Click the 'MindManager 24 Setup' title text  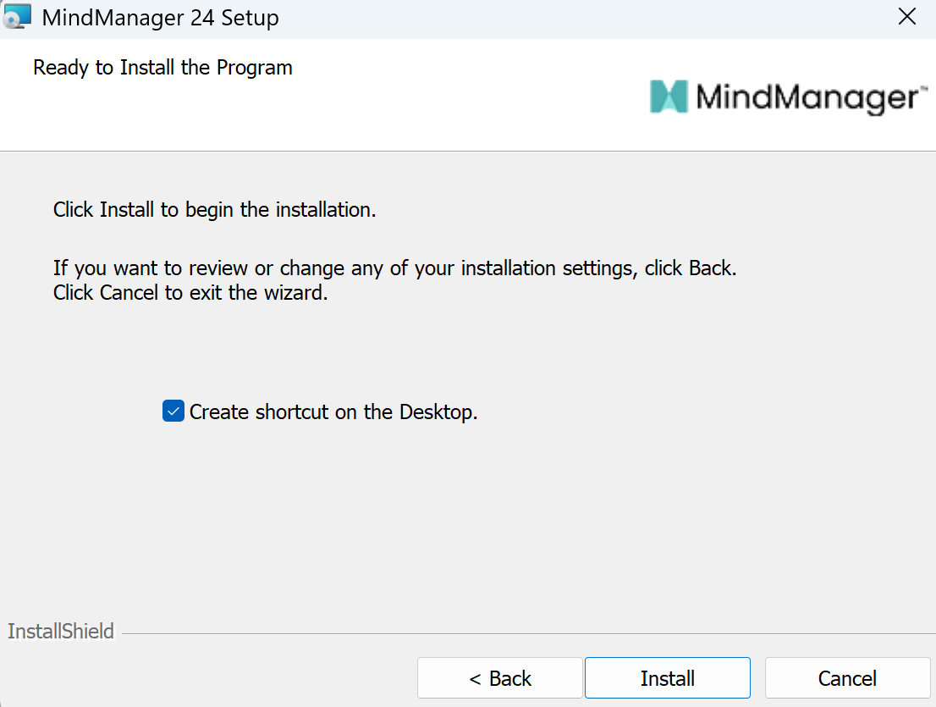(x=160, y=17)
